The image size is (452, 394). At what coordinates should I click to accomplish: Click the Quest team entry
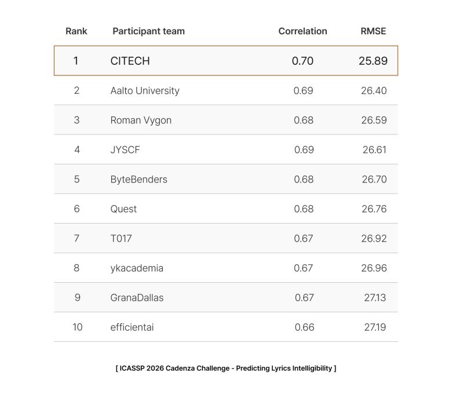[x=123, y=209]
